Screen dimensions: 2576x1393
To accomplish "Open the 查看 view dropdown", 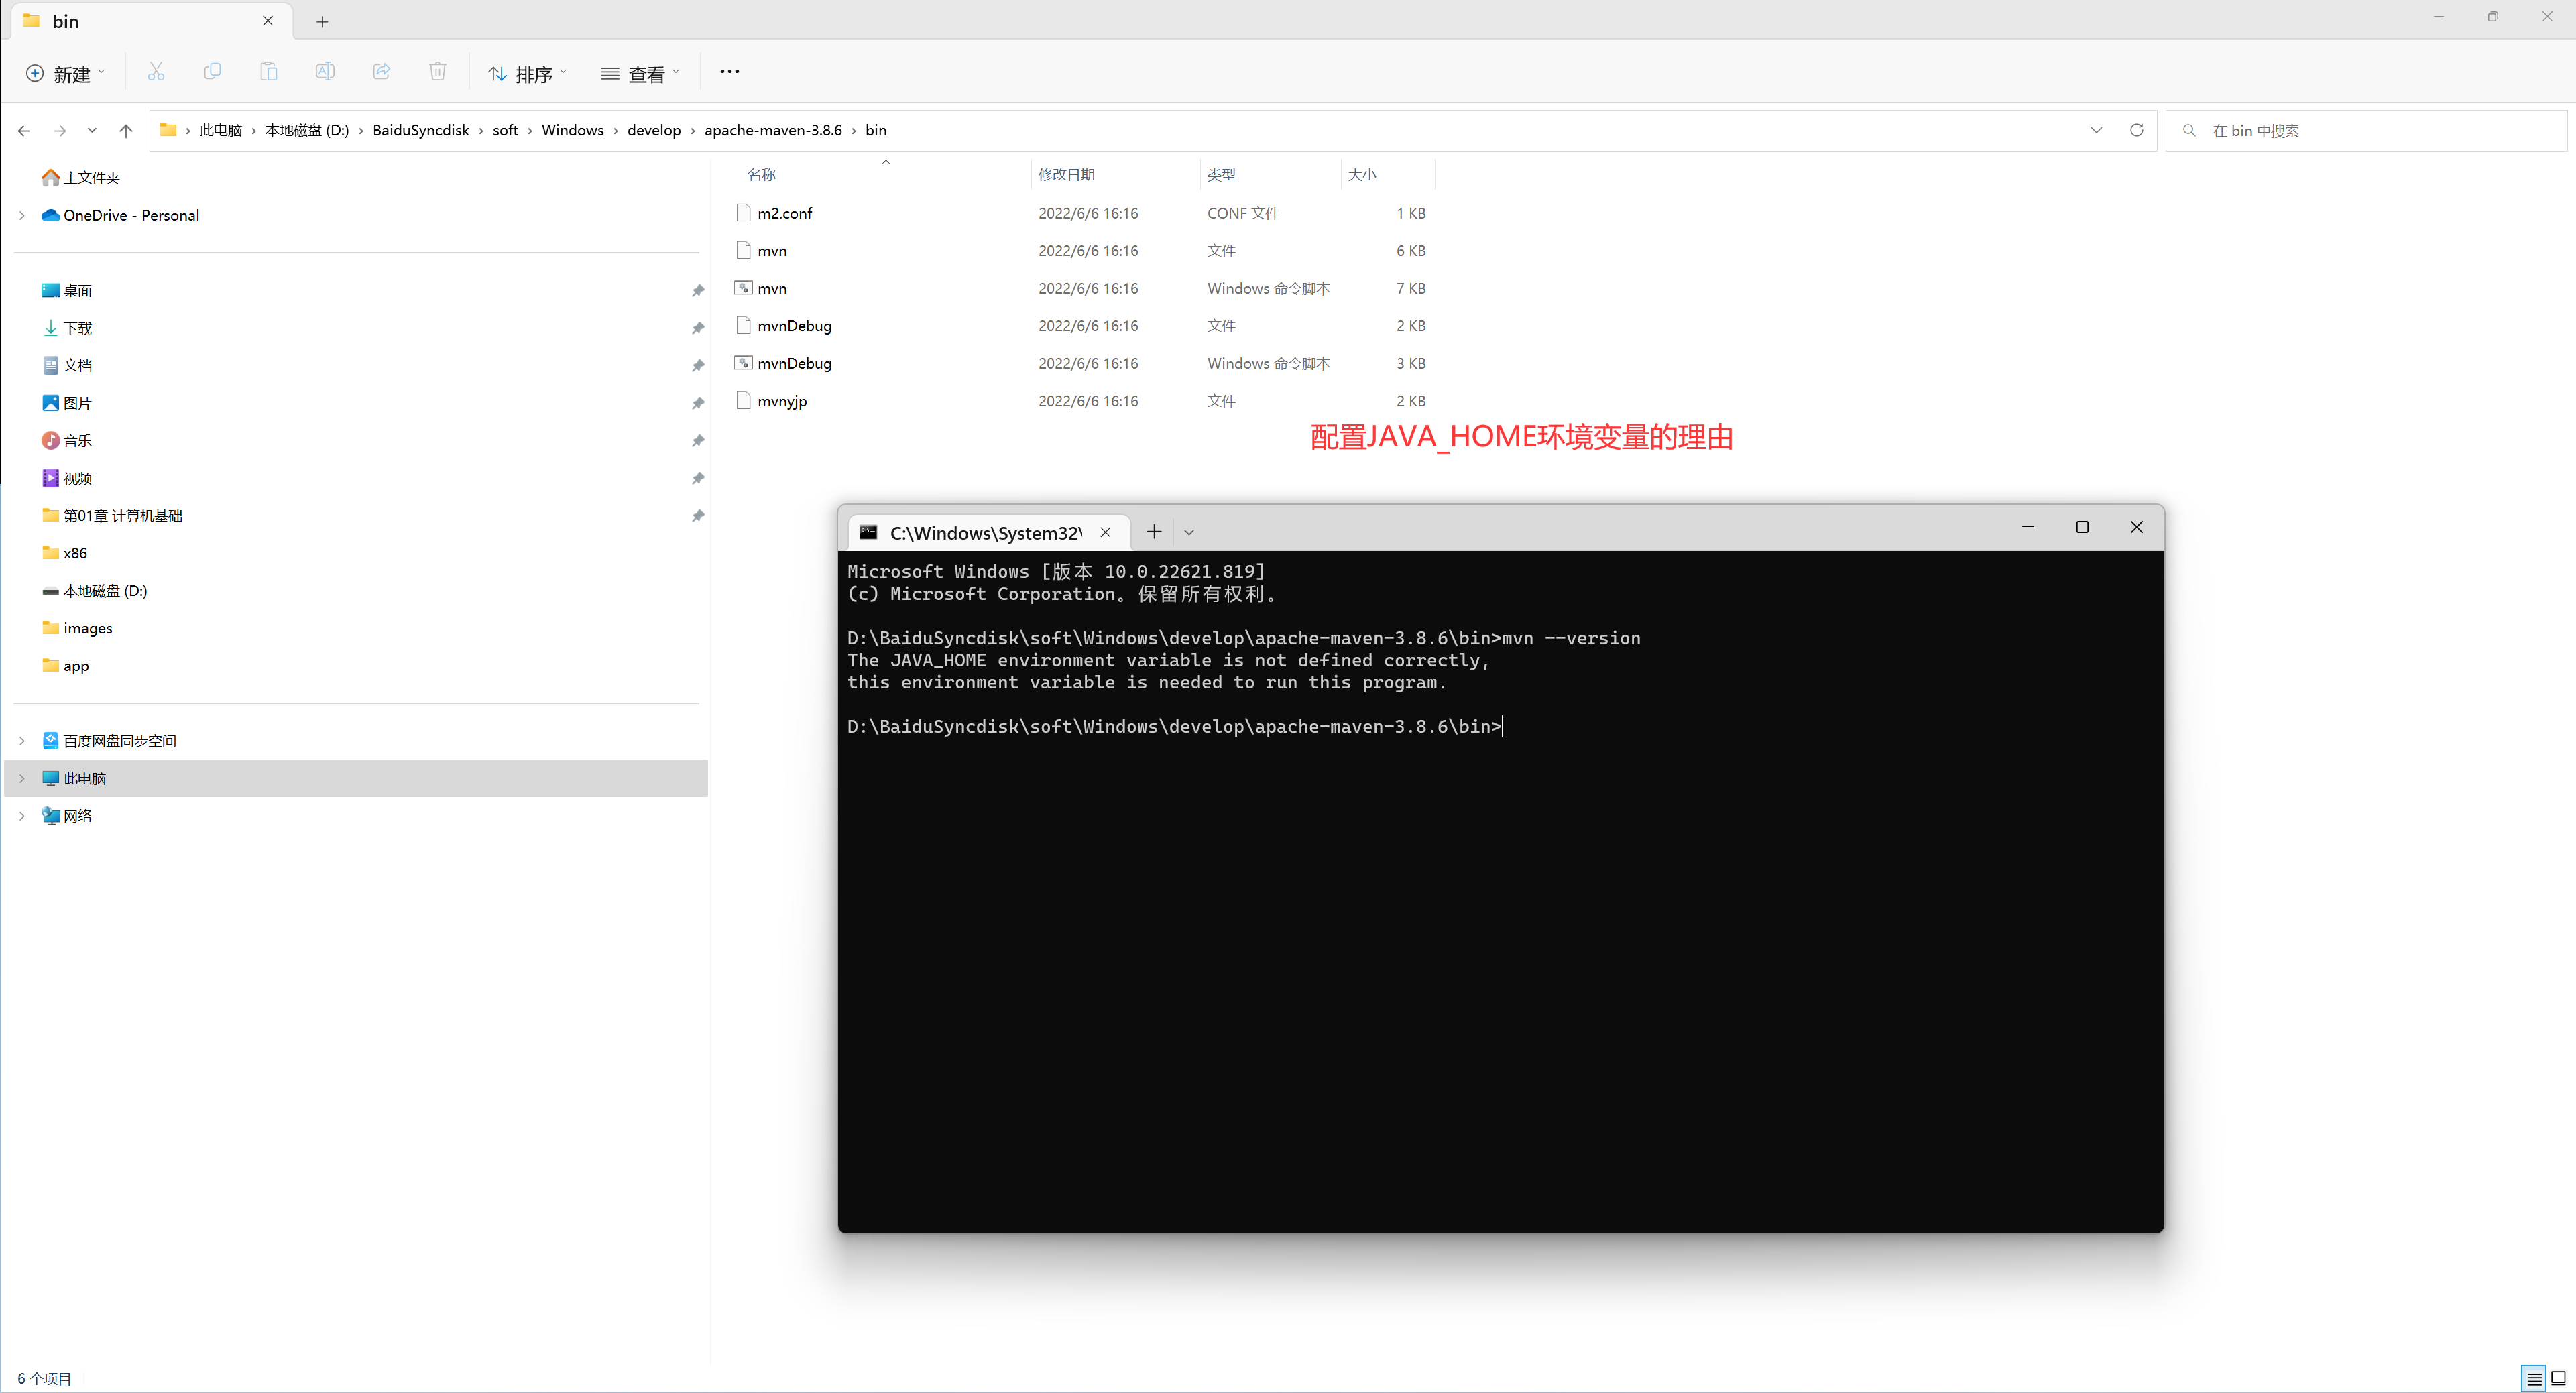I will (641, 74).
